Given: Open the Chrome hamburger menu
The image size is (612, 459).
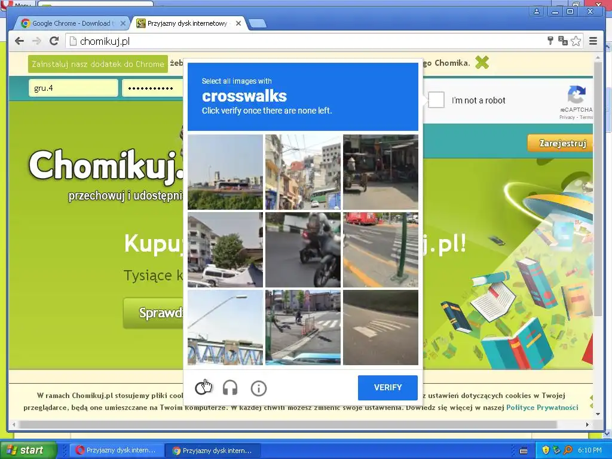Looking at the screenshot, I should (593, 41).
